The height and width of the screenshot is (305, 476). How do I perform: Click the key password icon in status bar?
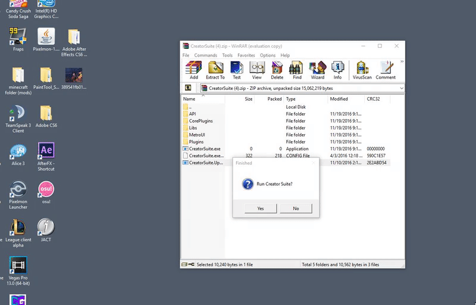coord(191,264)
